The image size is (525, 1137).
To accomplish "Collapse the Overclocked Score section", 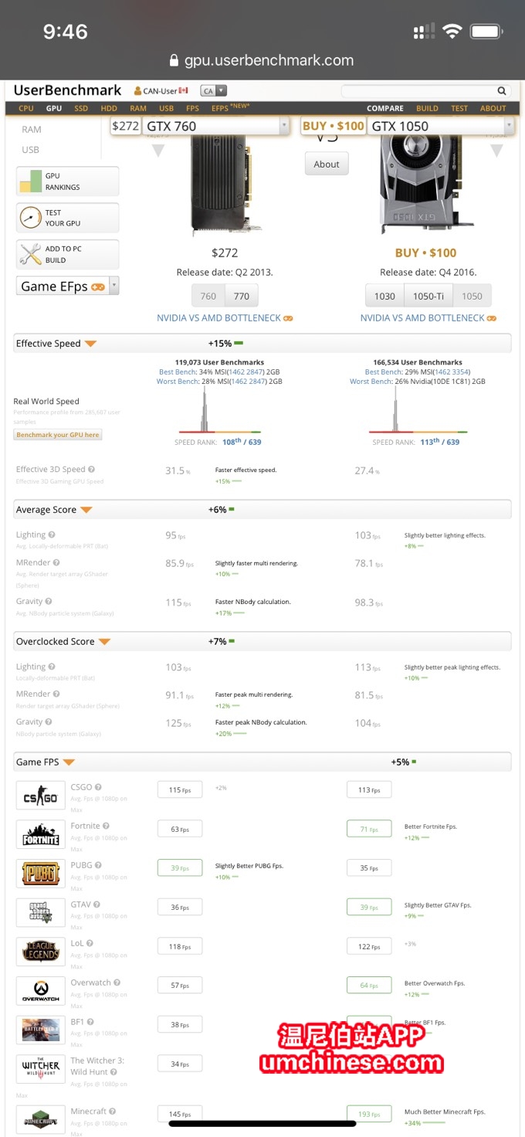I will tap(104, 641).
